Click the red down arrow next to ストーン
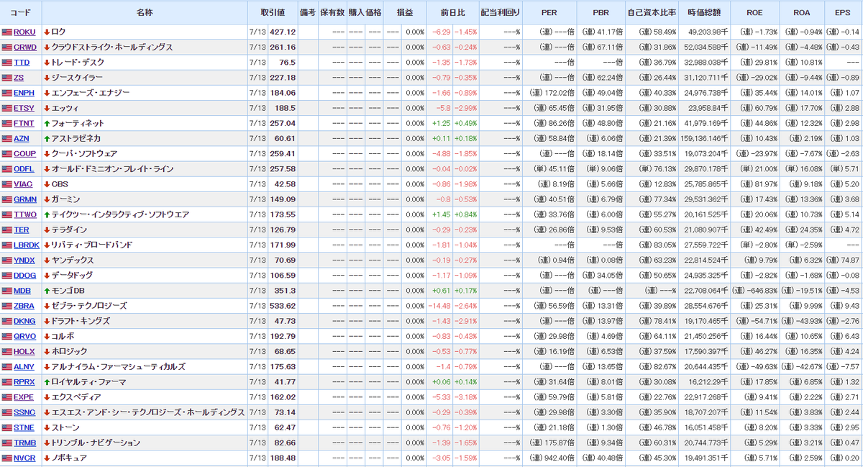 [47, 427]
